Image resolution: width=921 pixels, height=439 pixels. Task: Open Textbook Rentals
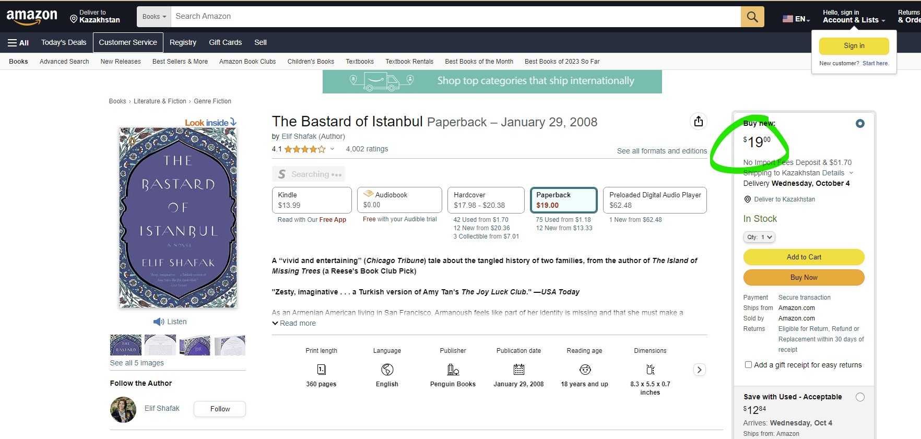(x=409, y=62)
